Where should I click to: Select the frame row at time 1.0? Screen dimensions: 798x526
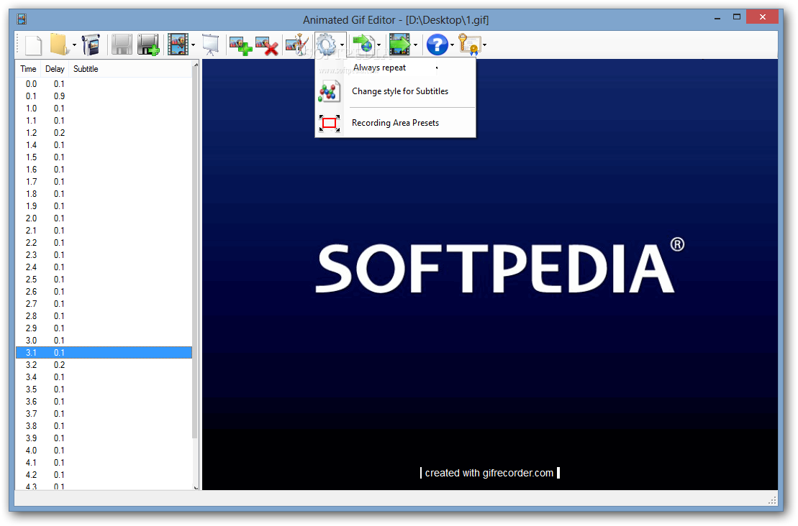pyautogui.click(x=104, y=109)
